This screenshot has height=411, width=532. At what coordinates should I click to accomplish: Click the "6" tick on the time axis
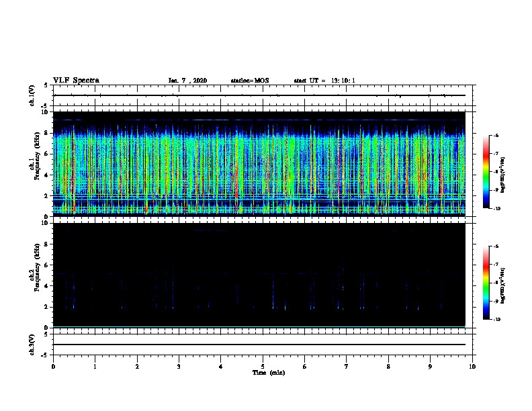click(x=305, y=367)
